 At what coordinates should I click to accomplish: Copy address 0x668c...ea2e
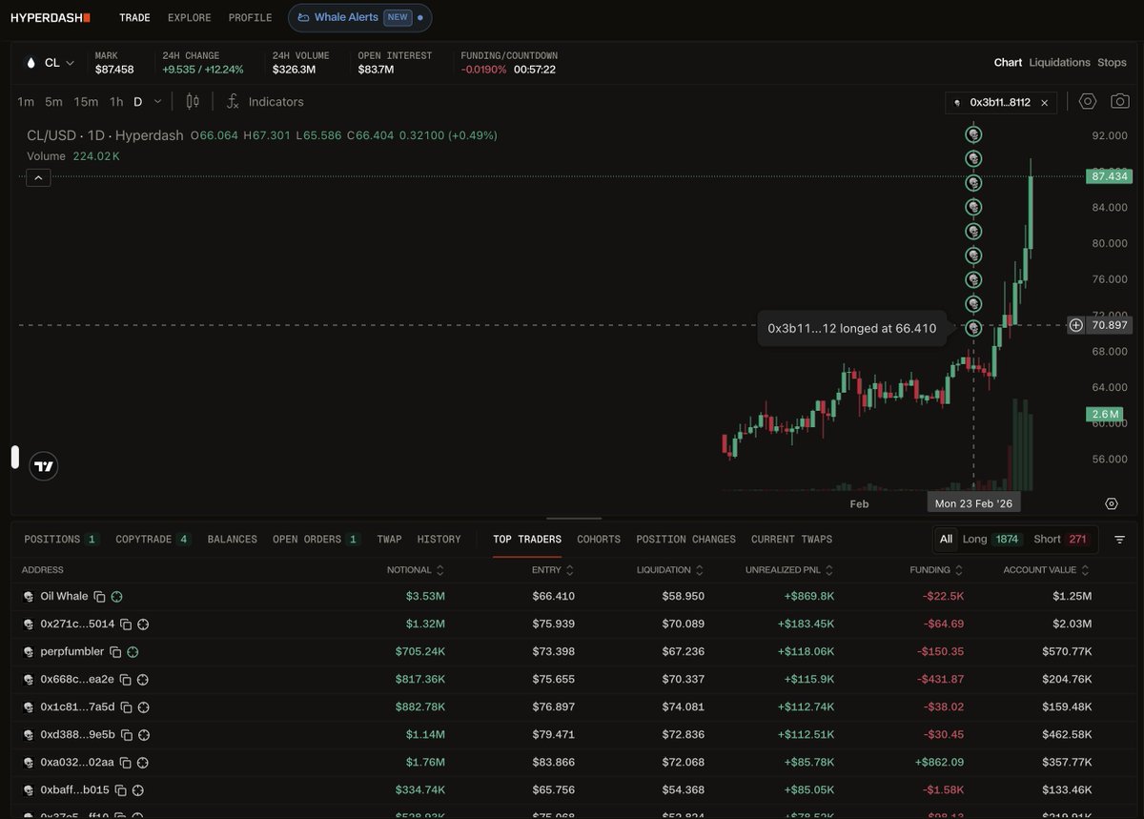point(125,679)
